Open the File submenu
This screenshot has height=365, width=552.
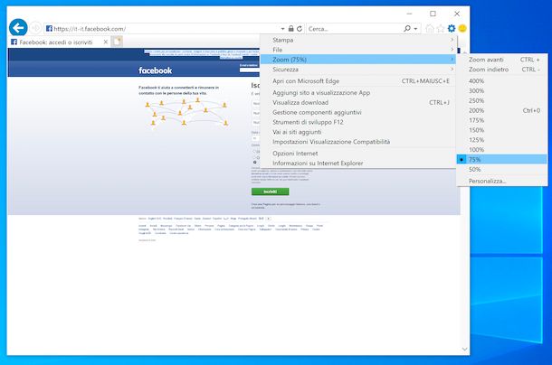pyautogui.click(x=358, y=50)
